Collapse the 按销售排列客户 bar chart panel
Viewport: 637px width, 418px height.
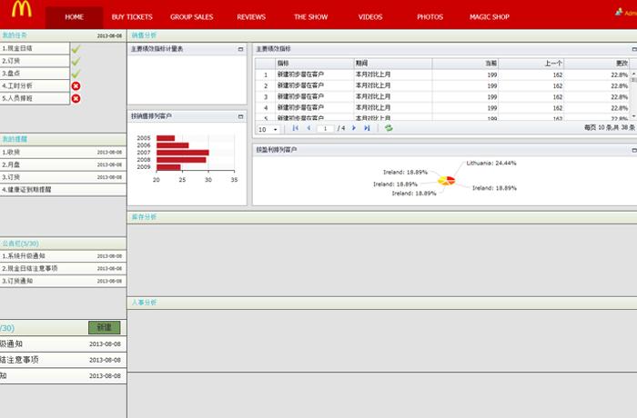pos(240,116)
